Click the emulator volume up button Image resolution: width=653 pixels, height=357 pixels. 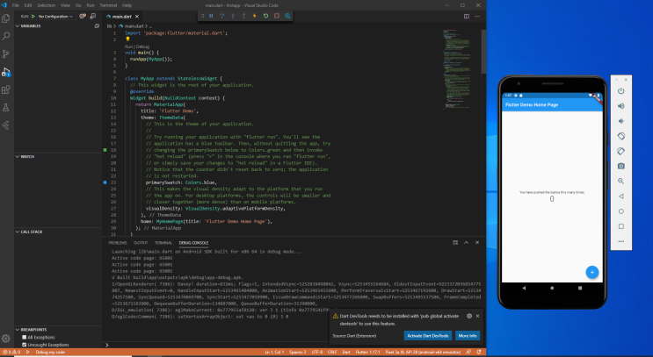point(621,106)
